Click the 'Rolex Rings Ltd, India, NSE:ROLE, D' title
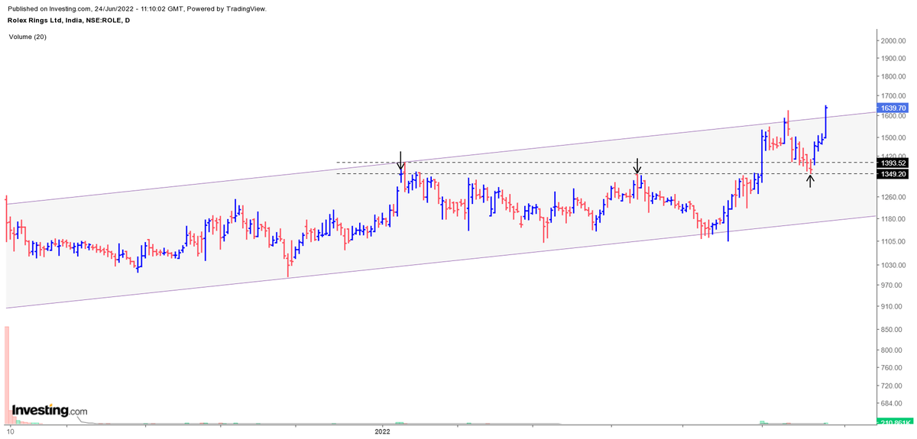This screenshot has height=439, width=917. click(x=68, y=21)
